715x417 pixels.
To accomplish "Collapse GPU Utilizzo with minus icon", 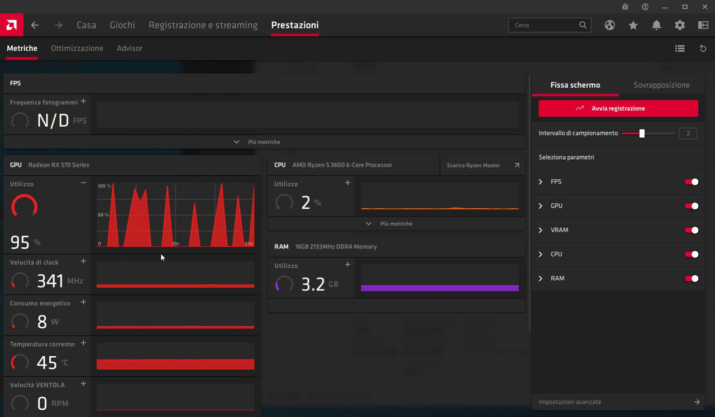I will coord(83,183).
